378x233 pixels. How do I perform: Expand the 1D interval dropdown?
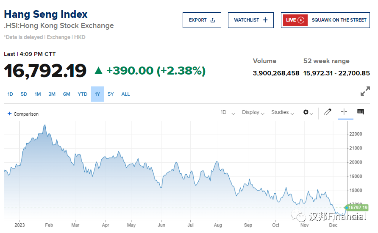(228, 113)
